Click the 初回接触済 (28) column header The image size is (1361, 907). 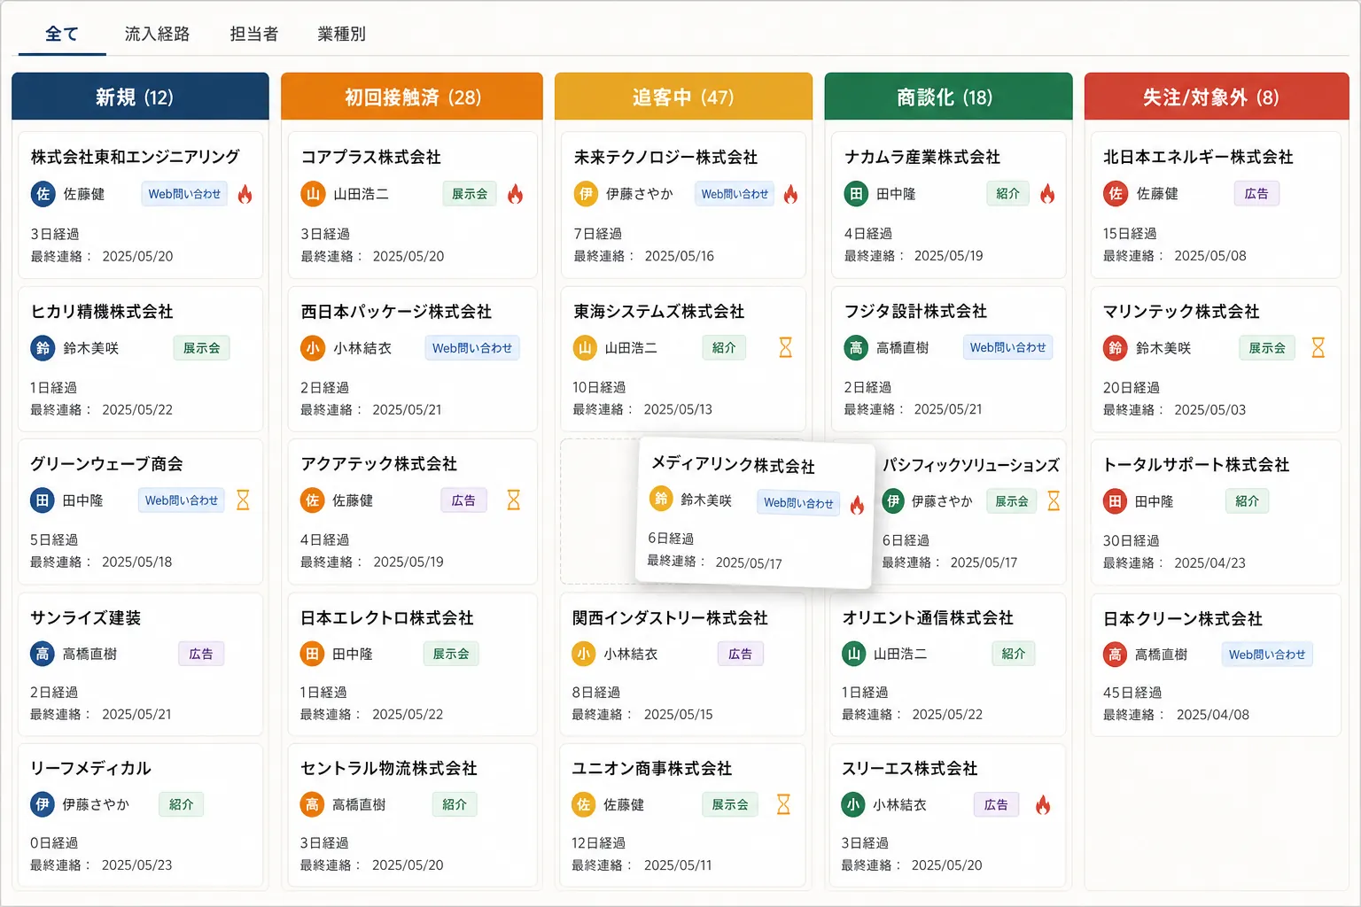pos(412,97)
